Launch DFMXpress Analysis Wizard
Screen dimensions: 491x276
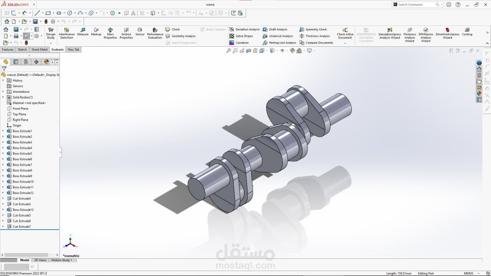[x=426, y=34]
